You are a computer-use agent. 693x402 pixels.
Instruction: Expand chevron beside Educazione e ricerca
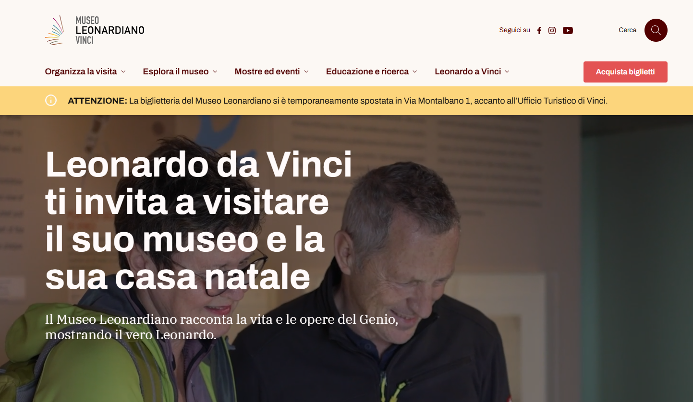click(x=415, y=71)
